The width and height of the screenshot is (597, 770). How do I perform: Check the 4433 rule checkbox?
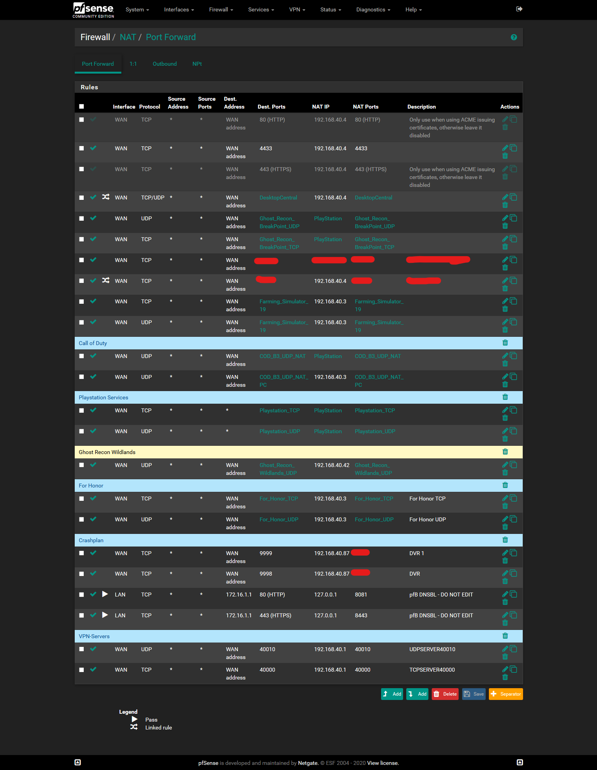(81, 148)
